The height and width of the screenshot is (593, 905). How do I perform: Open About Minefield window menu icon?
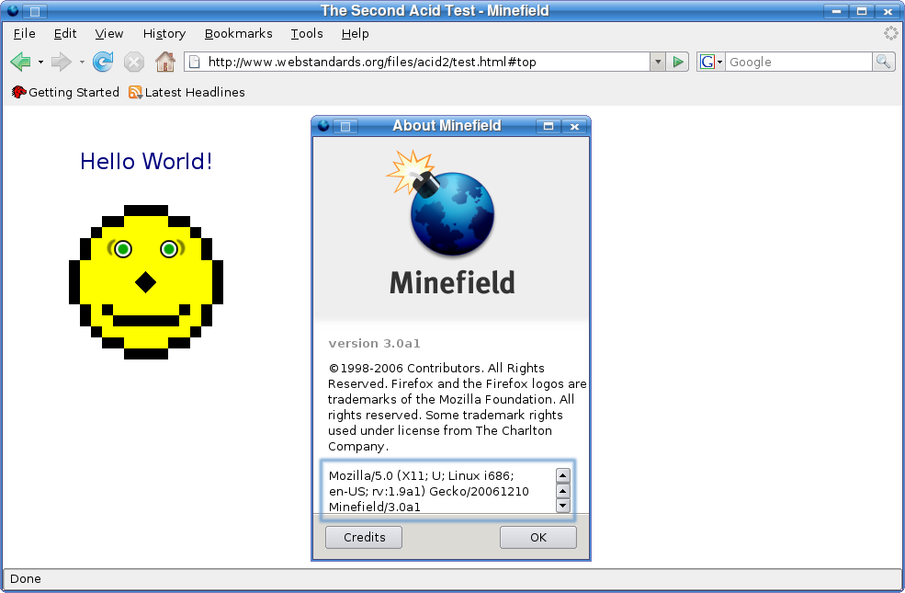(x=323, y=126)
